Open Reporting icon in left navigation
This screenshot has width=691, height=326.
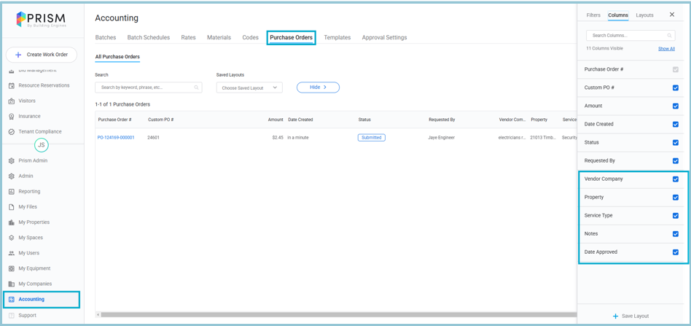pos(12,192)
